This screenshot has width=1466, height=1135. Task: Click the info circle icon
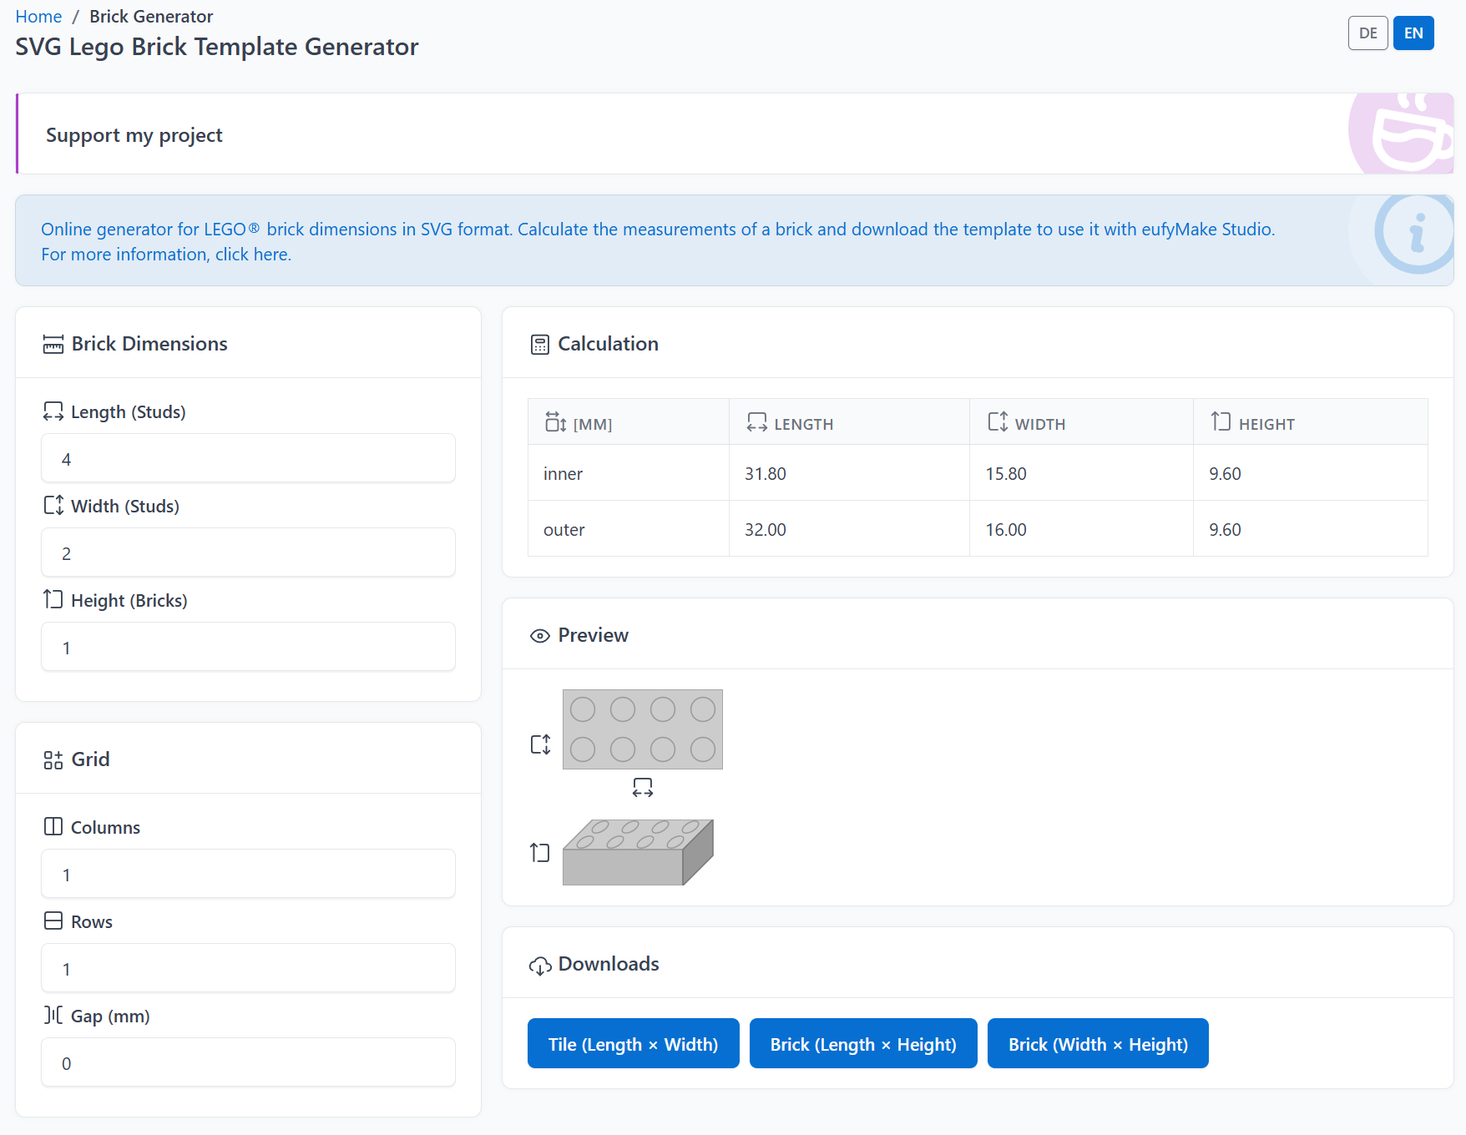(x=1415, y=234)
